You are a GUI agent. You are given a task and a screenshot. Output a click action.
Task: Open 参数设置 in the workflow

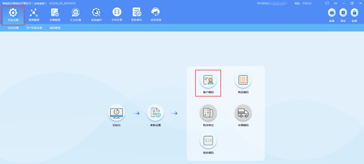[x=155, y=113]
